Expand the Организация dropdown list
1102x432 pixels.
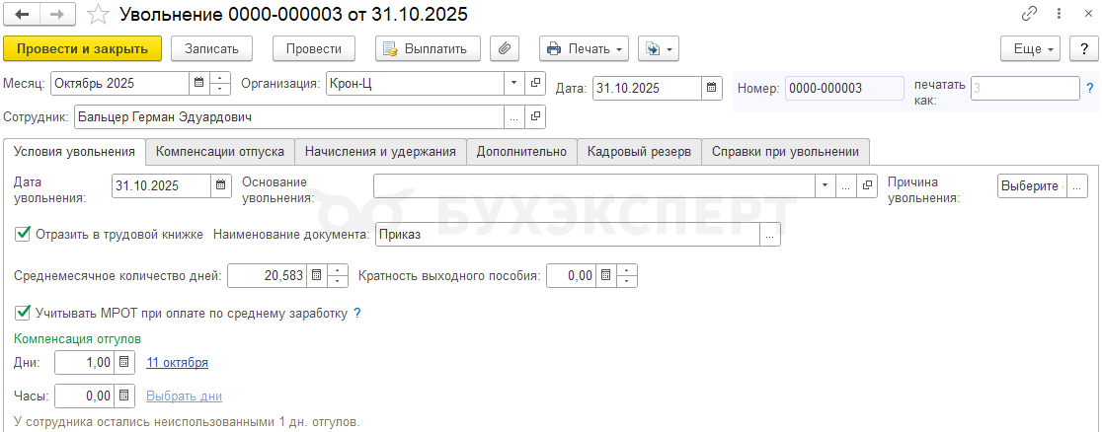tap(513, 83)
